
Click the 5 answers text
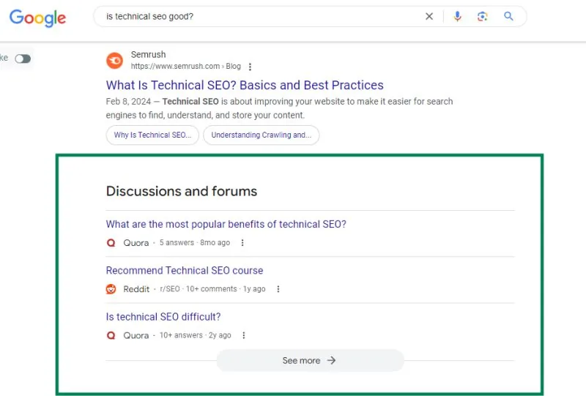tap(177, 243)
